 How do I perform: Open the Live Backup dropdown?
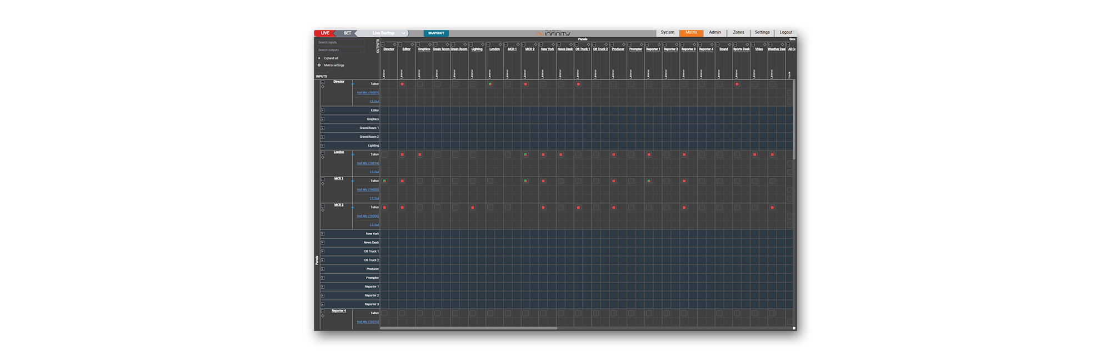click(383, 33)
